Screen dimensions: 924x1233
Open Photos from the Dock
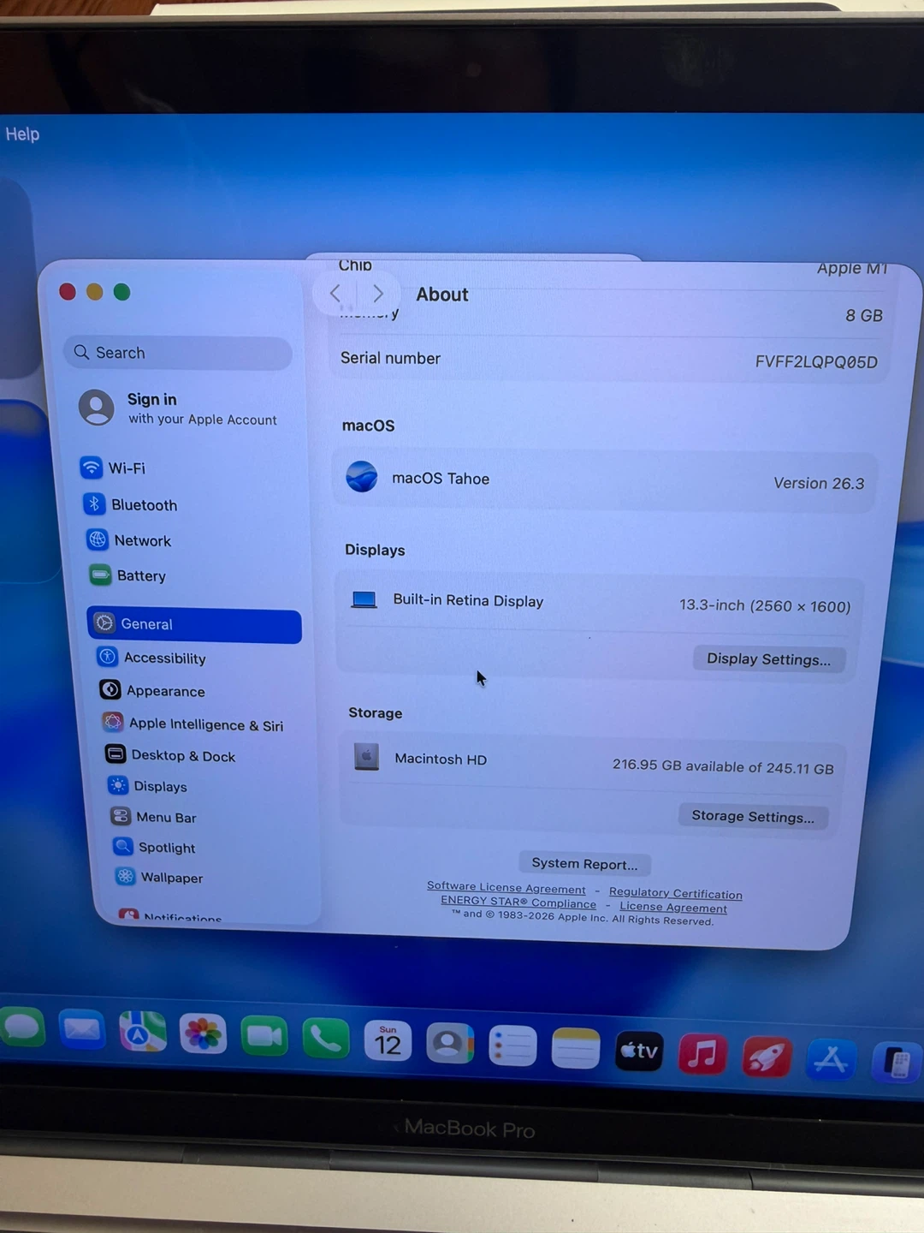pos(203,1034)
